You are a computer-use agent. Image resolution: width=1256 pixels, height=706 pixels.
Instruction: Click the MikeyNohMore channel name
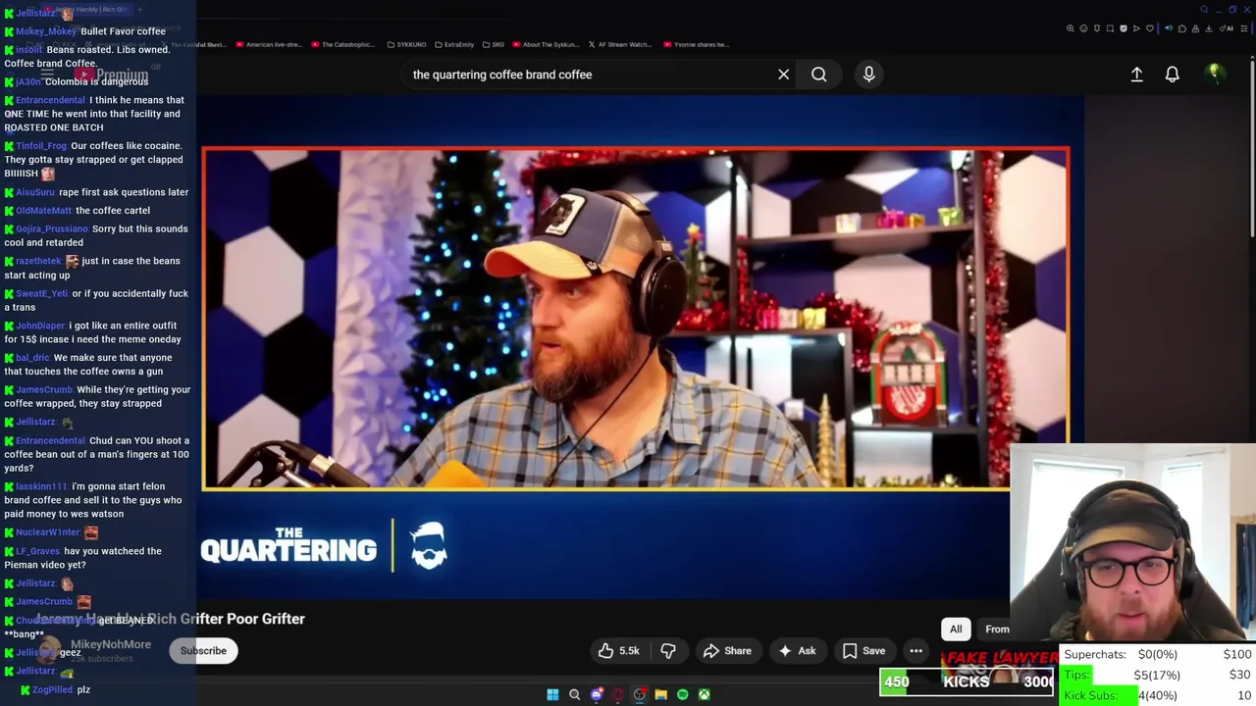point(111,644)
